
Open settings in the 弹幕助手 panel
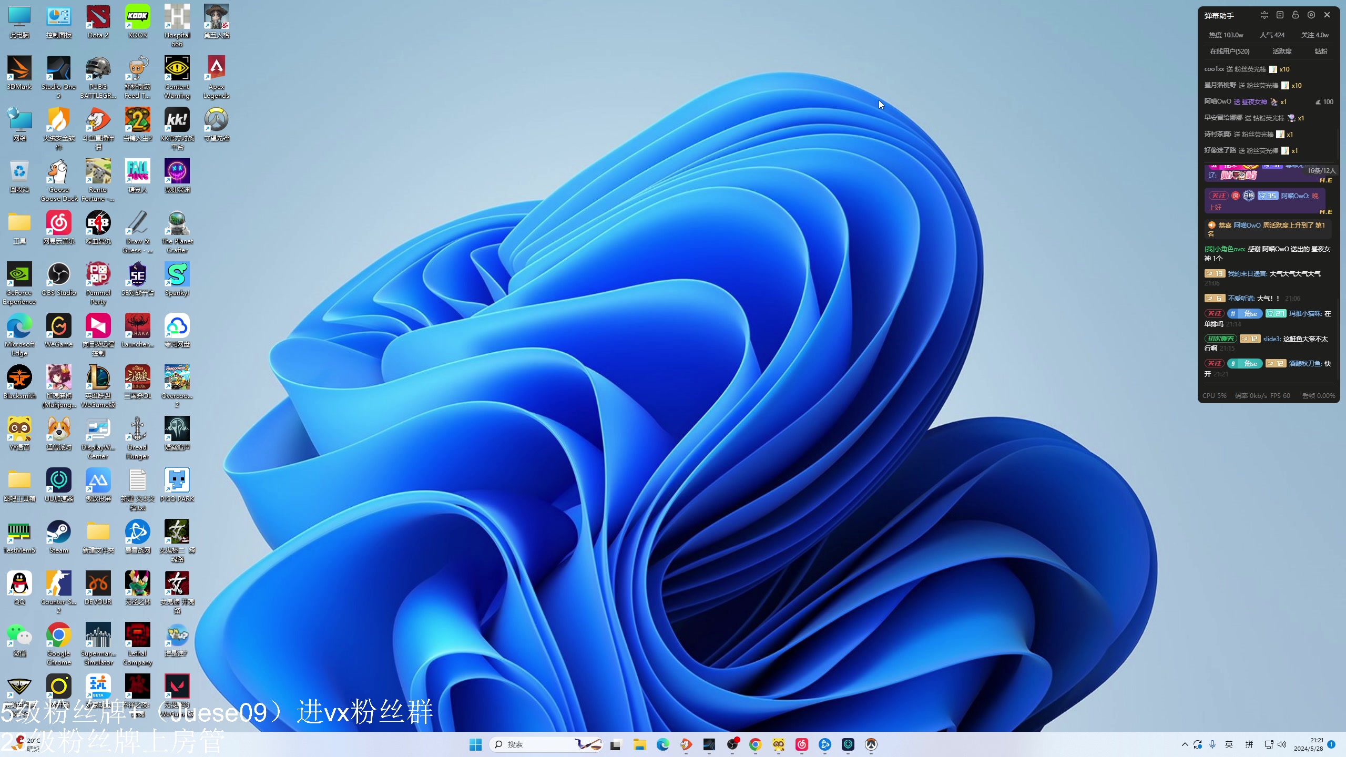tap(1311, 15)
